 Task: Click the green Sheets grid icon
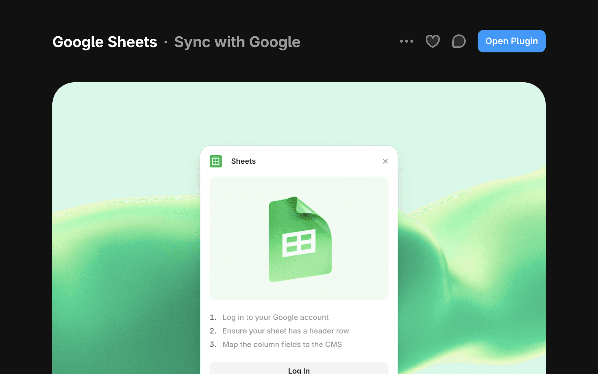coord(216,161)
